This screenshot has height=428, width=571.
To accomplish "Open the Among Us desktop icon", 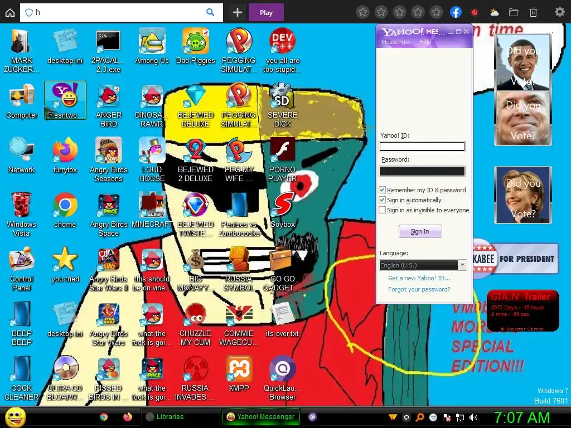I will [152, 47].
